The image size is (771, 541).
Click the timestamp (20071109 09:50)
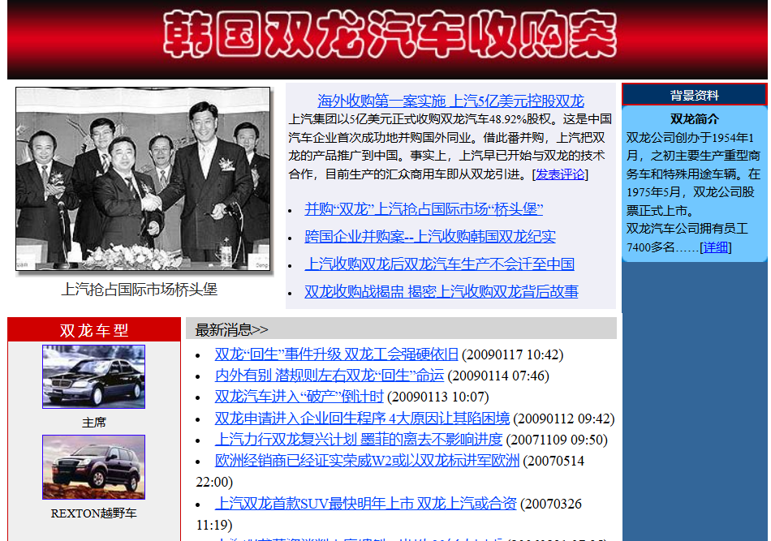(x=557, y=440)
